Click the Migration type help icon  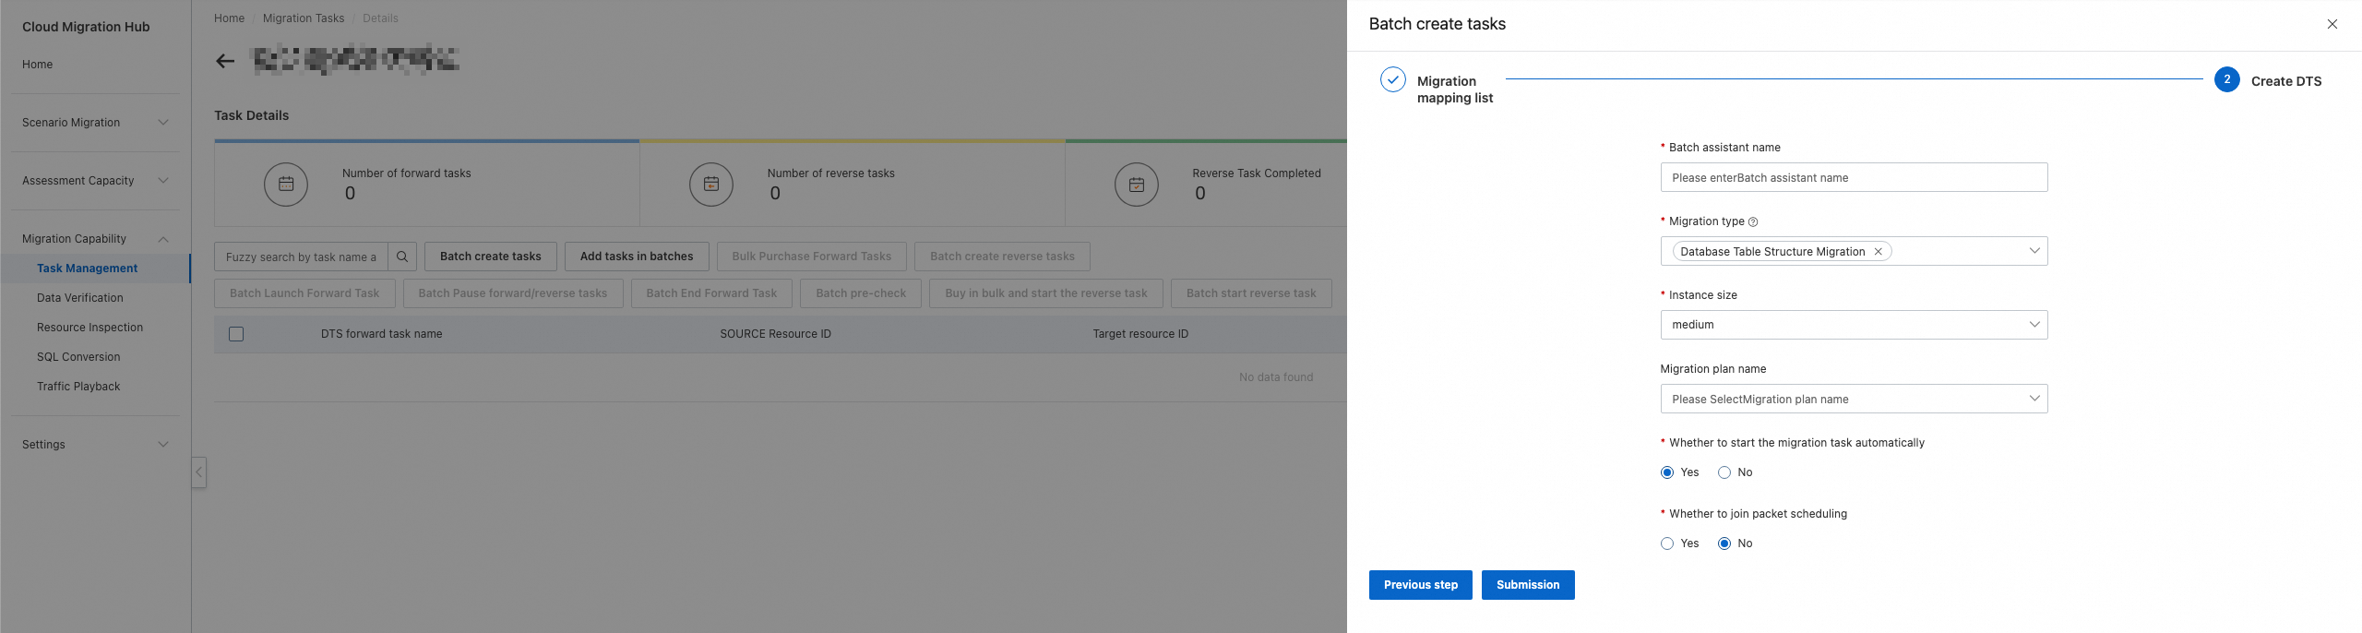point(1753,221)
